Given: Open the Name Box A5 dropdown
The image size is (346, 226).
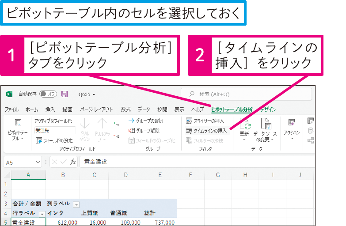Looking at the screenshot, I should [x=38, y=162].
